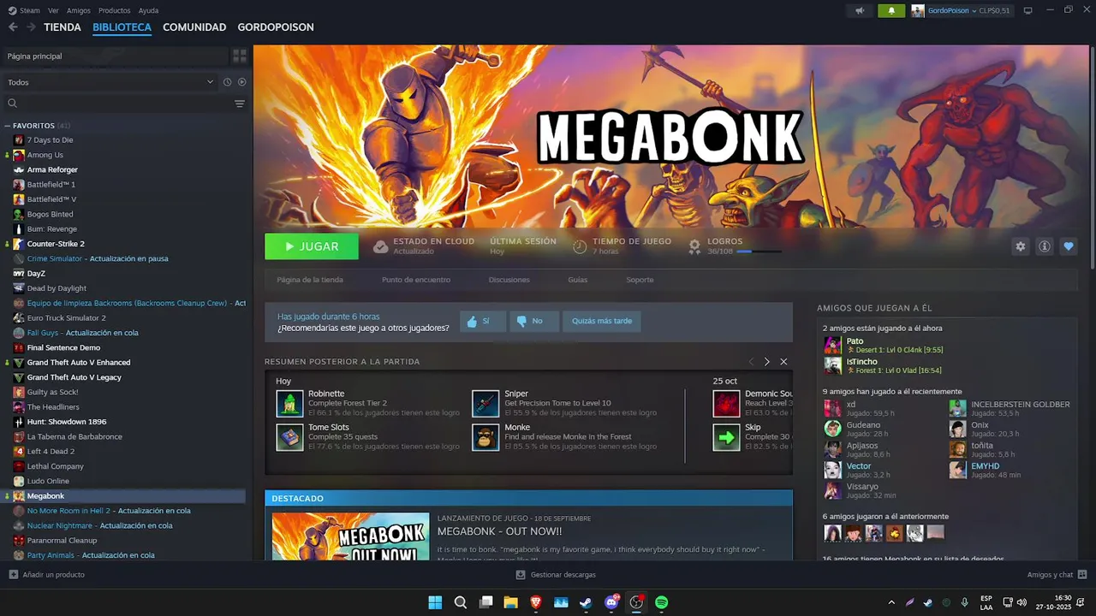Image resolution: width=1096 pixels, height=616 pixels.
Task: Open MEGABONK - OUT NOW!! news title
Action: 499,531
